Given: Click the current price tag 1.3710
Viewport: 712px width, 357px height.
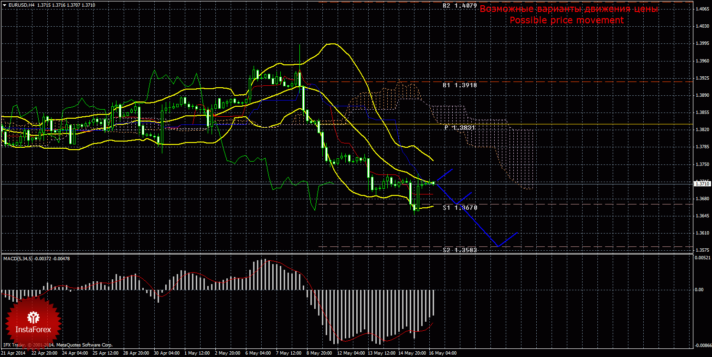Looking at the screenshot, I should point(702,184).
